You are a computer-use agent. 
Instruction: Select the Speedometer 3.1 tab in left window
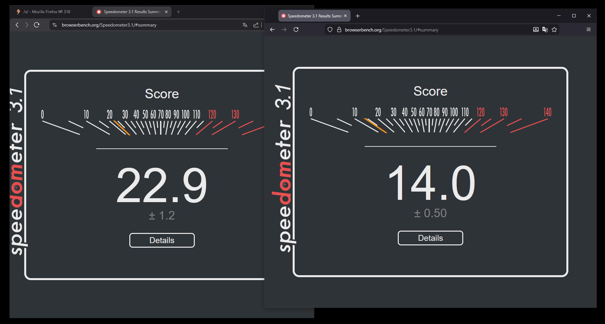tap(132, 12)
